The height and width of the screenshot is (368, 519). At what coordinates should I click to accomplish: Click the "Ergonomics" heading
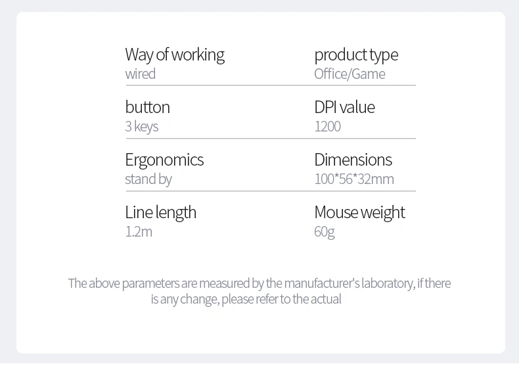pyautogui.click(x=164, y=160)
